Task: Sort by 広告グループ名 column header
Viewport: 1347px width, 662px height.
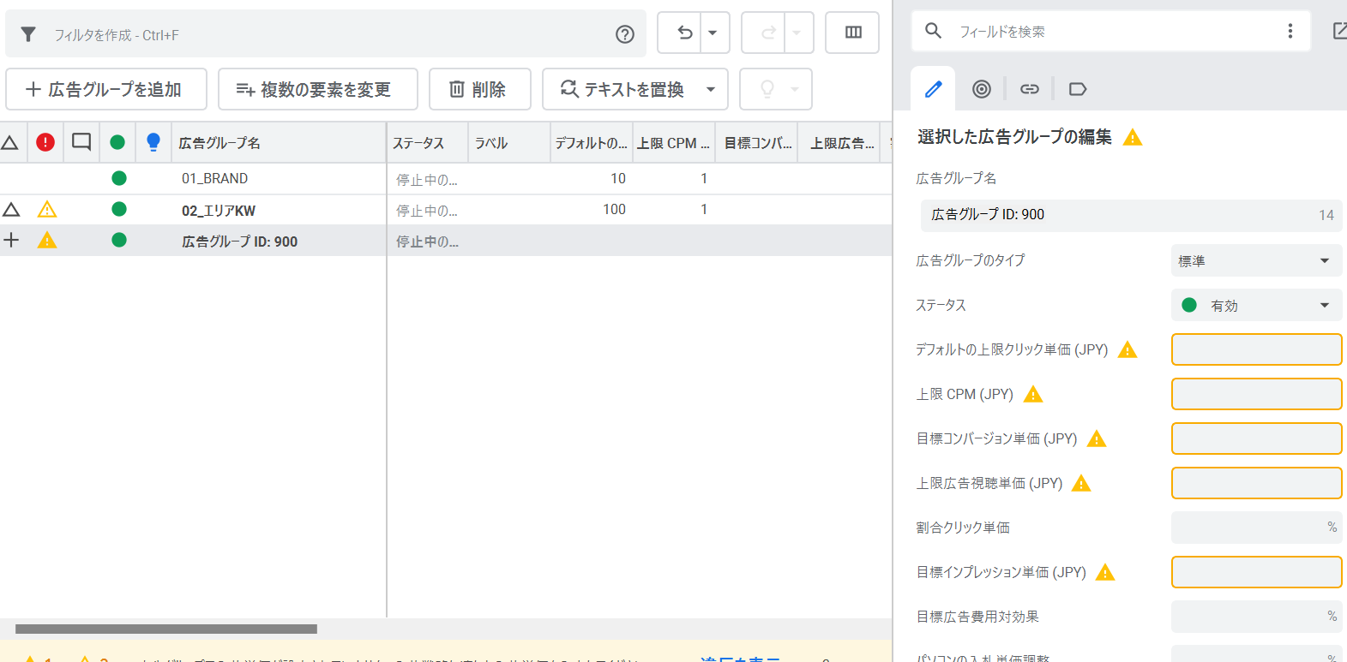Action: tap(279, 143)
